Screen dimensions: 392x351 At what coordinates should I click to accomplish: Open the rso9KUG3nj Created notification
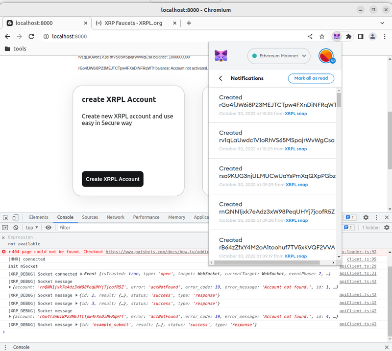(x=272, y=176)
